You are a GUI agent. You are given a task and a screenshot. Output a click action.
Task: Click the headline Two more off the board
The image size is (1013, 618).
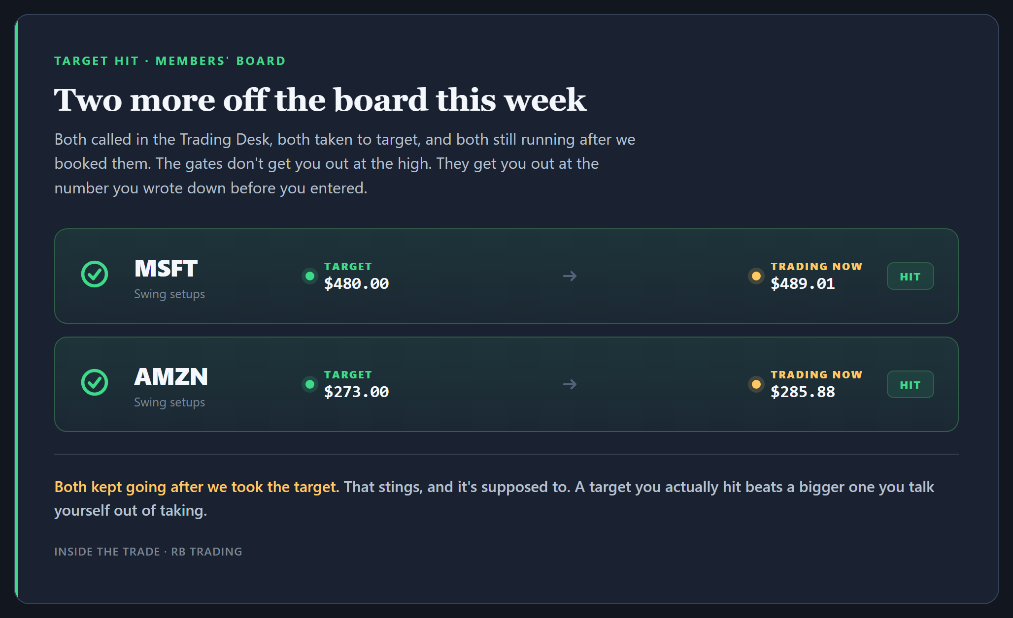tap(320, 100)
